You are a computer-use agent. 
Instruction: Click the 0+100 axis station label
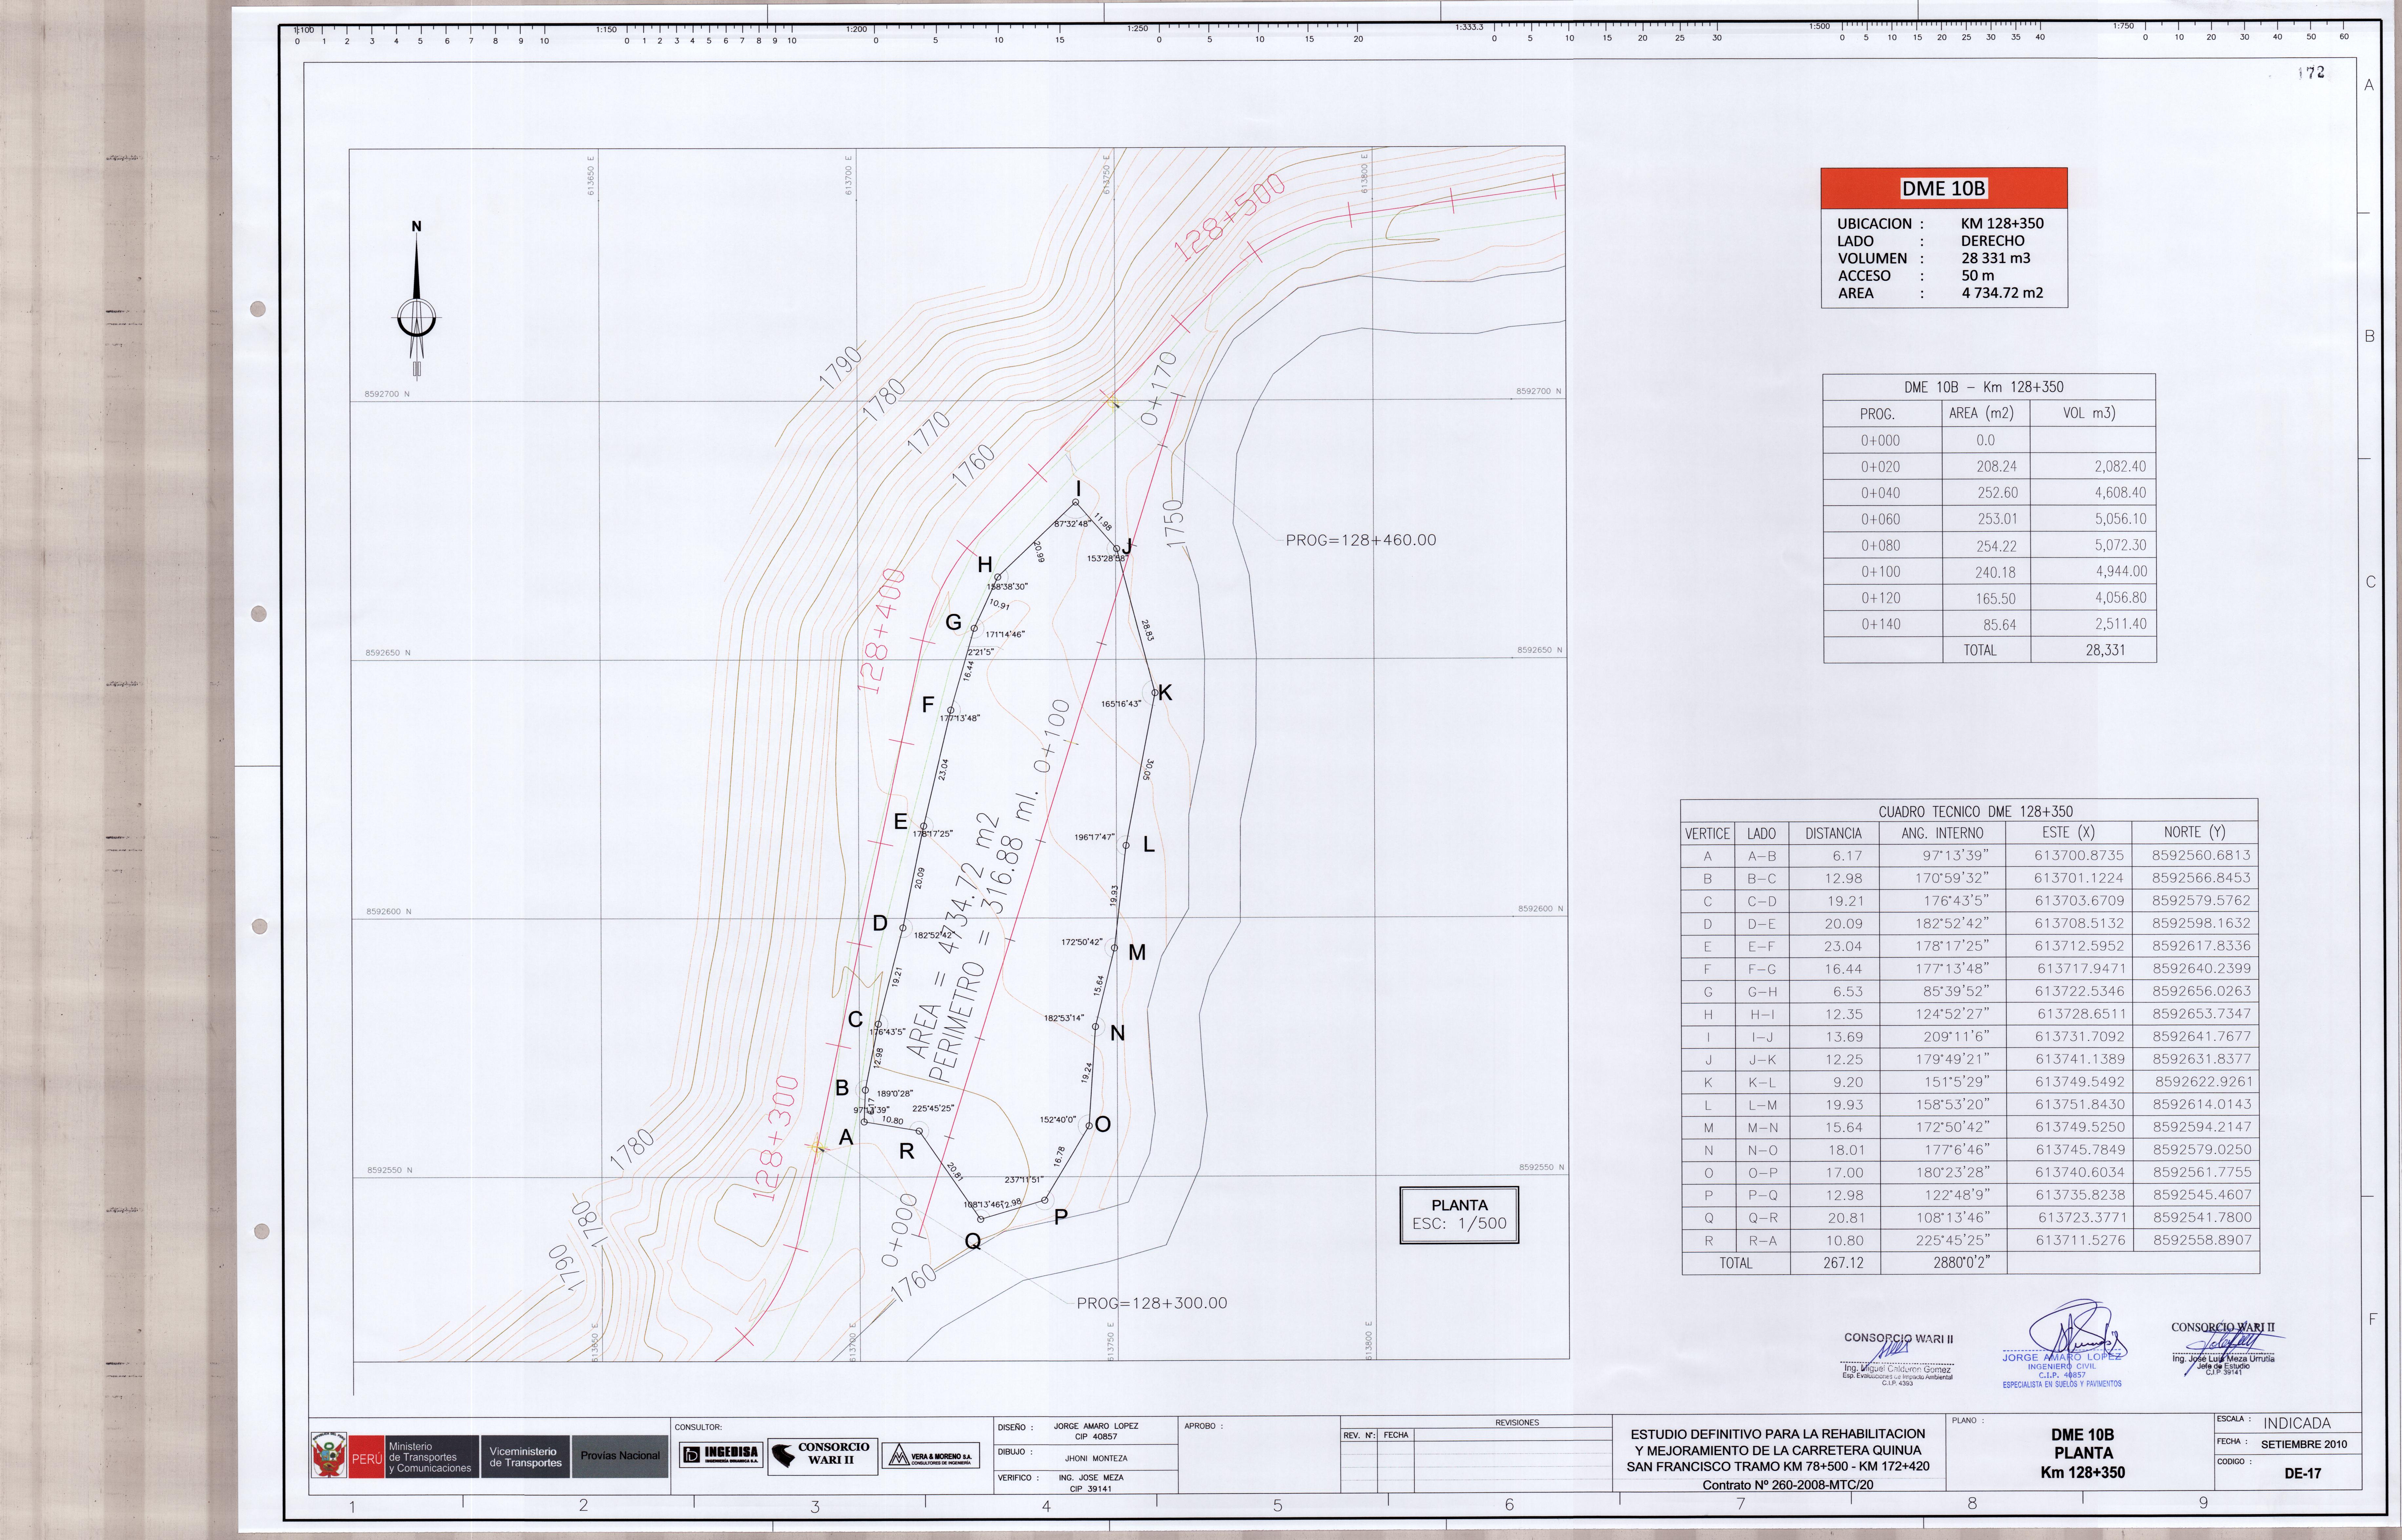click(1052, 736)
